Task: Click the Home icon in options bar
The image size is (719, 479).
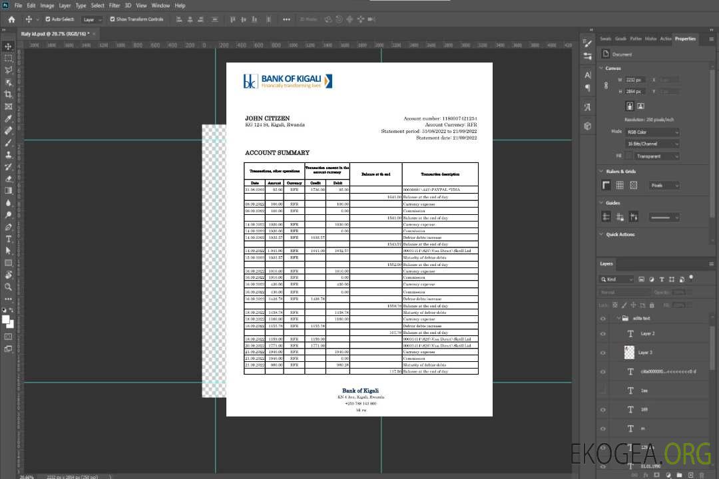Action: tap(11, 19)
